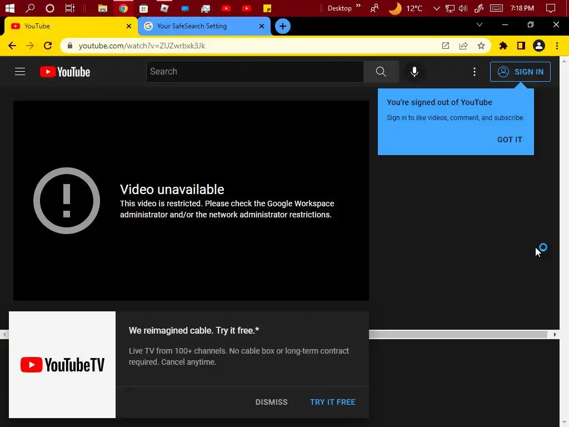Show hidden system tray icons
The width and height of the screenshot is (569, 427).
tap(436, 8)
